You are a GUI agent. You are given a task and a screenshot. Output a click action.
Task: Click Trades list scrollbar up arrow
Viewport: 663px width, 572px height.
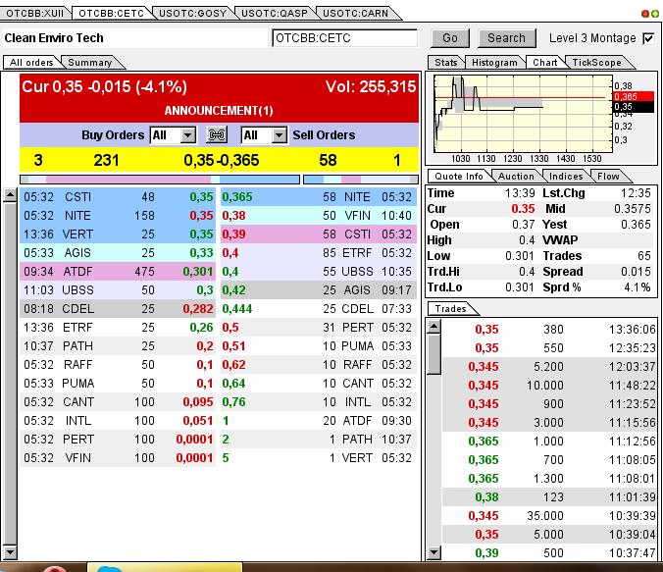pyautogui.click(x=434, y=326)
